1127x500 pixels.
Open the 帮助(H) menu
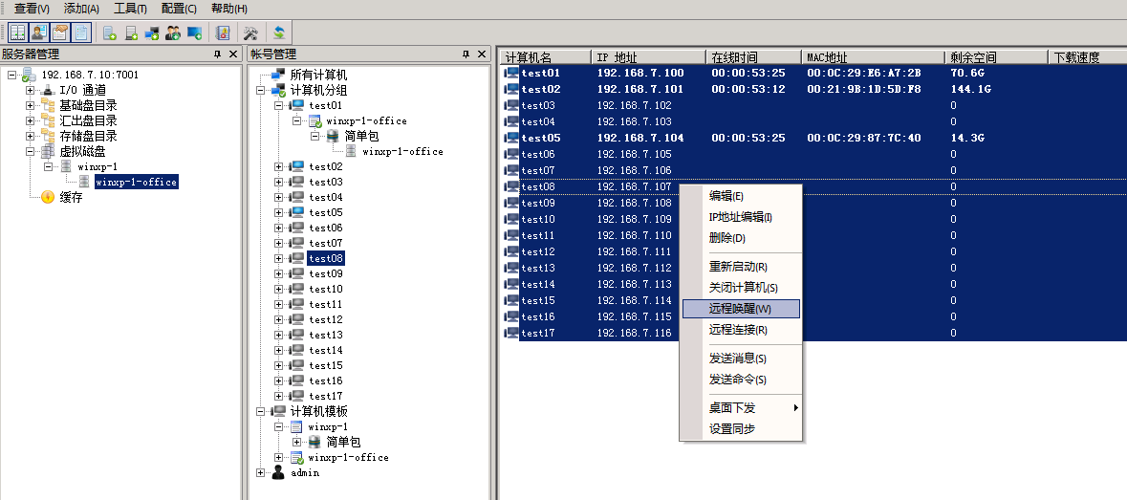pyautogui.click(x=228, y=9)
